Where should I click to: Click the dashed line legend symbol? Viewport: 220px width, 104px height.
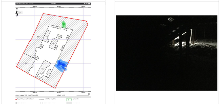point(41,100)
